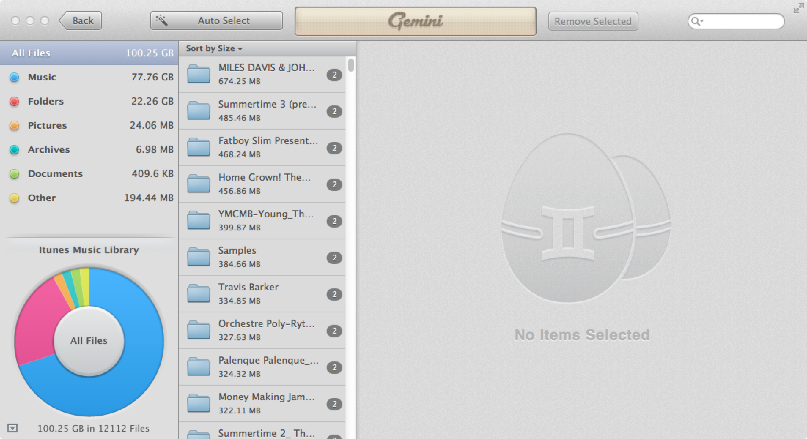
Task: Select the 'Fatboy Slim Present...' row text
Action: coord(268,141)
